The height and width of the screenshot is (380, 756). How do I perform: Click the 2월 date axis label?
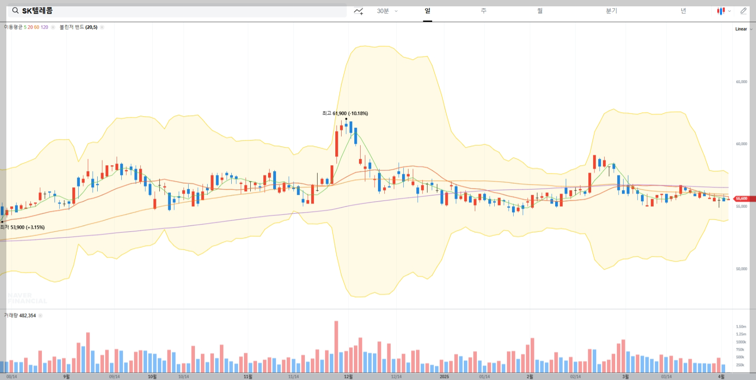click(530, 377)
